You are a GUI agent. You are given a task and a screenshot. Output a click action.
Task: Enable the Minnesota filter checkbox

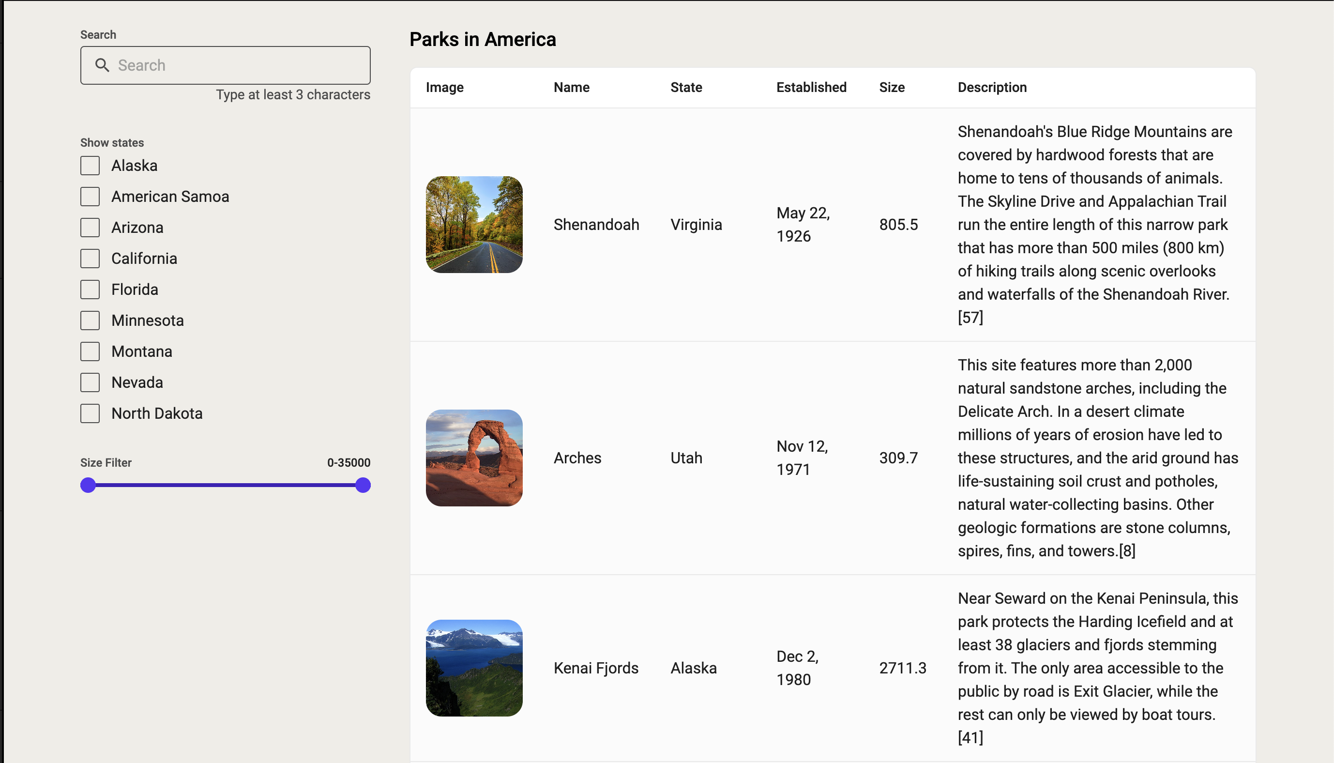(x=90, y=320)
